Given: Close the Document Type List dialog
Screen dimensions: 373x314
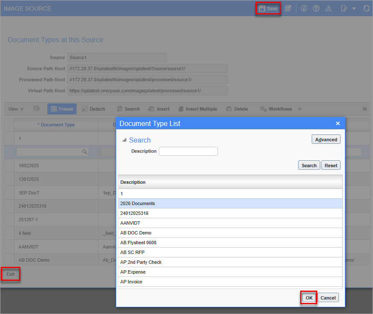Looking at the screenshot, I should coord(338,123).
